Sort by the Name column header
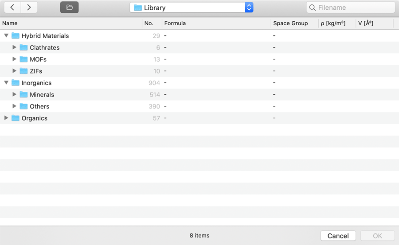This screenshot has width=399, height=245. pyautogui.click(x=71, y=23)
